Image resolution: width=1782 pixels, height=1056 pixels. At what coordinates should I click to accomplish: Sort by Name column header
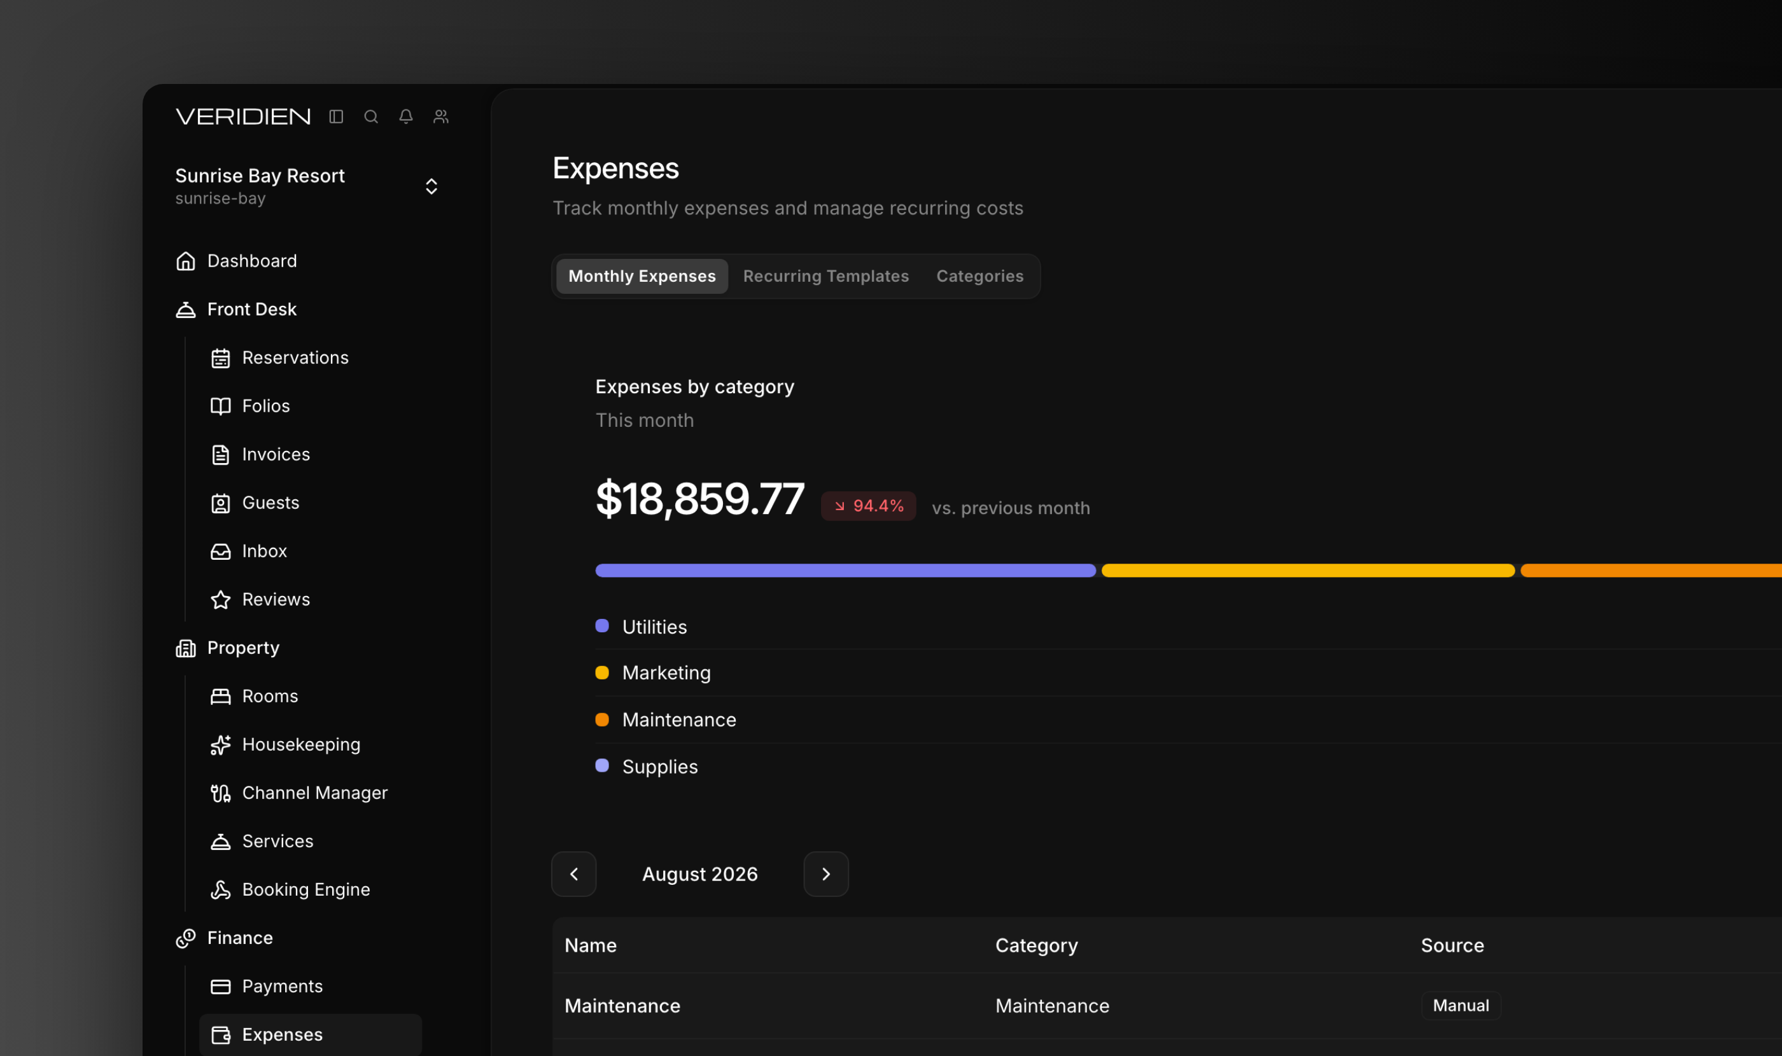click(x=590, y=946)
